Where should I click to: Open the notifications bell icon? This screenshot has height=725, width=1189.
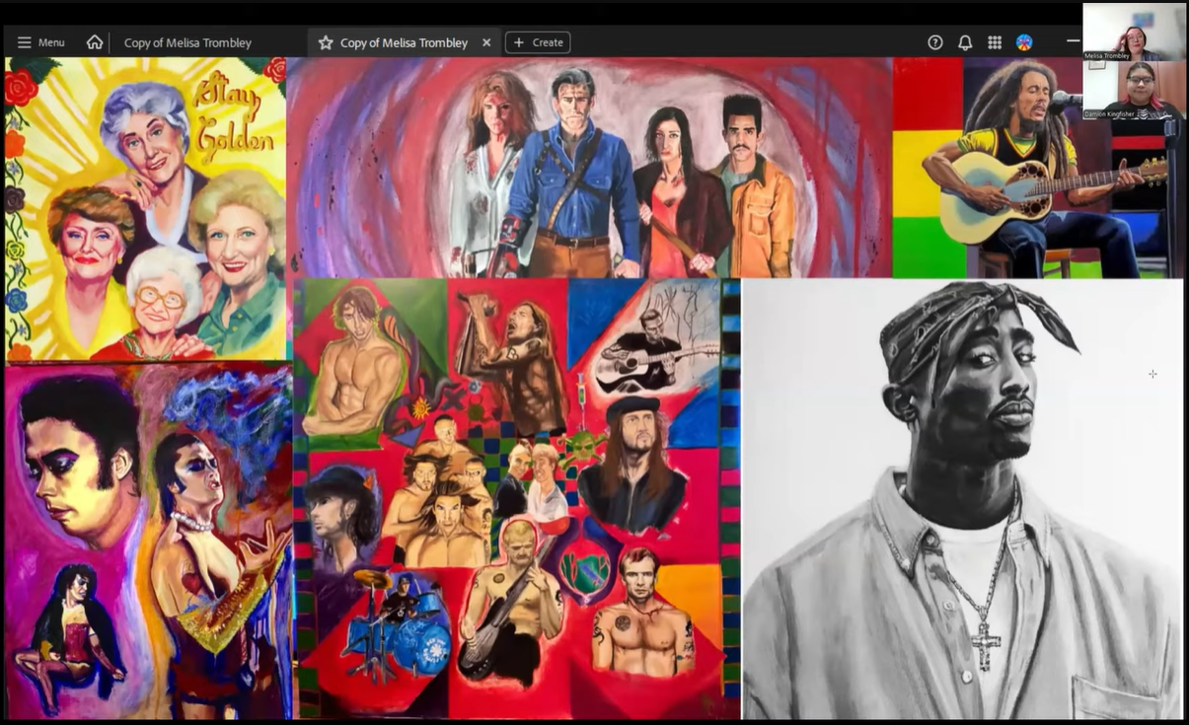(x=965, y=42)
